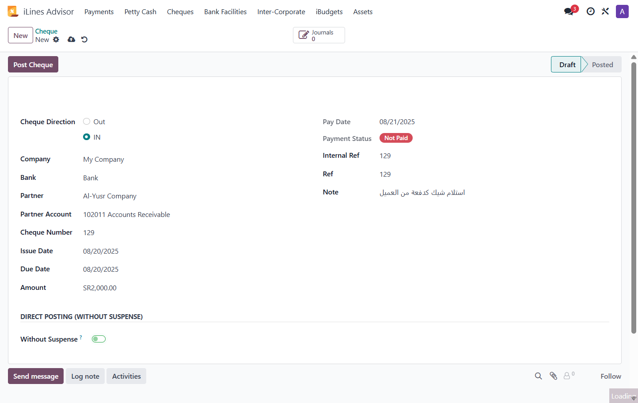This screenshot has height=403, width=638.
Task: Show followers using the person icon
Action: pyautogui.click(x=569, y=376)
